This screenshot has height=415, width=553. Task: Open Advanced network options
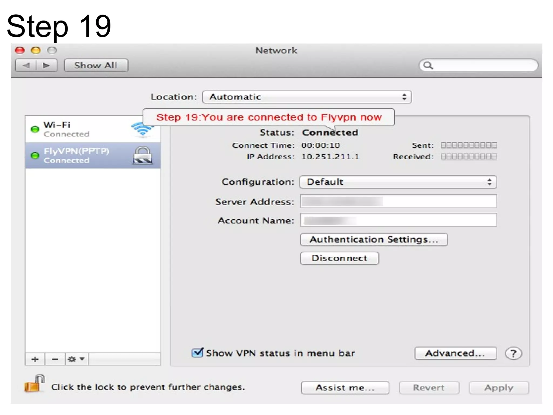coord(455,353)
